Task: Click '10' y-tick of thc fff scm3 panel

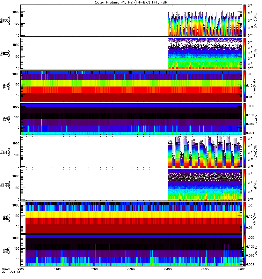Action: point(18,199)
